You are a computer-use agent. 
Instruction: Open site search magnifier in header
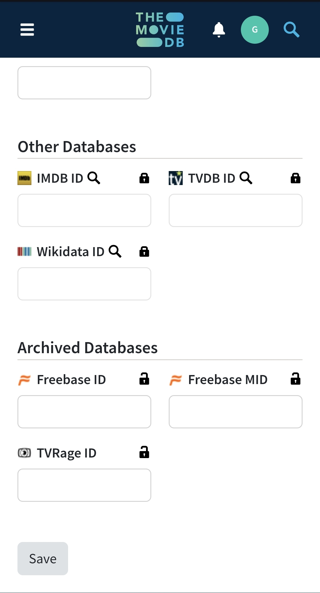coord(291,30)
